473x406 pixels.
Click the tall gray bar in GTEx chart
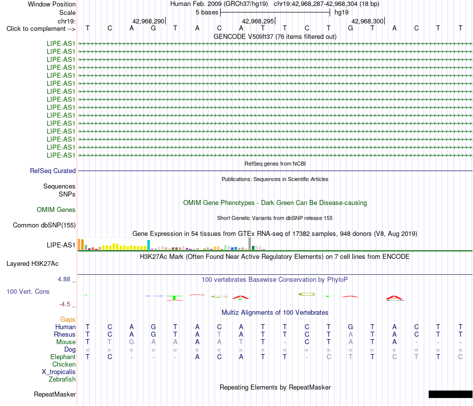click(x=250, y=243)
